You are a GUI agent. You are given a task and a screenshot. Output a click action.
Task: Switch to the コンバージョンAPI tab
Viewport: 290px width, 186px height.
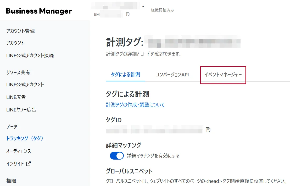tap(172, 75)
